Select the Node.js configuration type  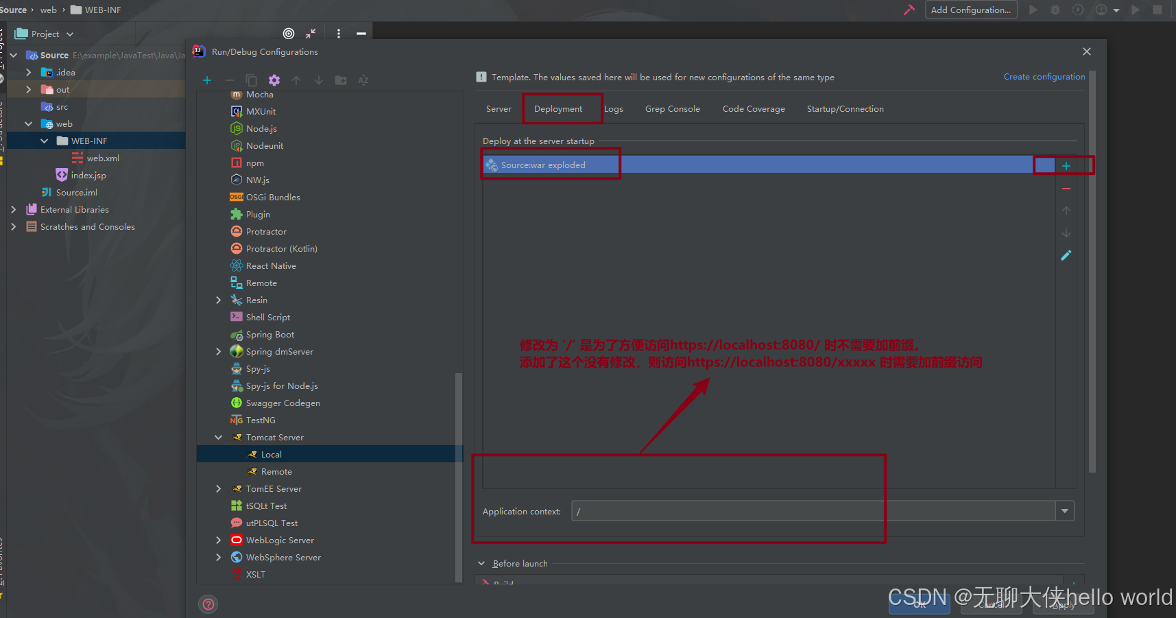click(x=261, y=129)
